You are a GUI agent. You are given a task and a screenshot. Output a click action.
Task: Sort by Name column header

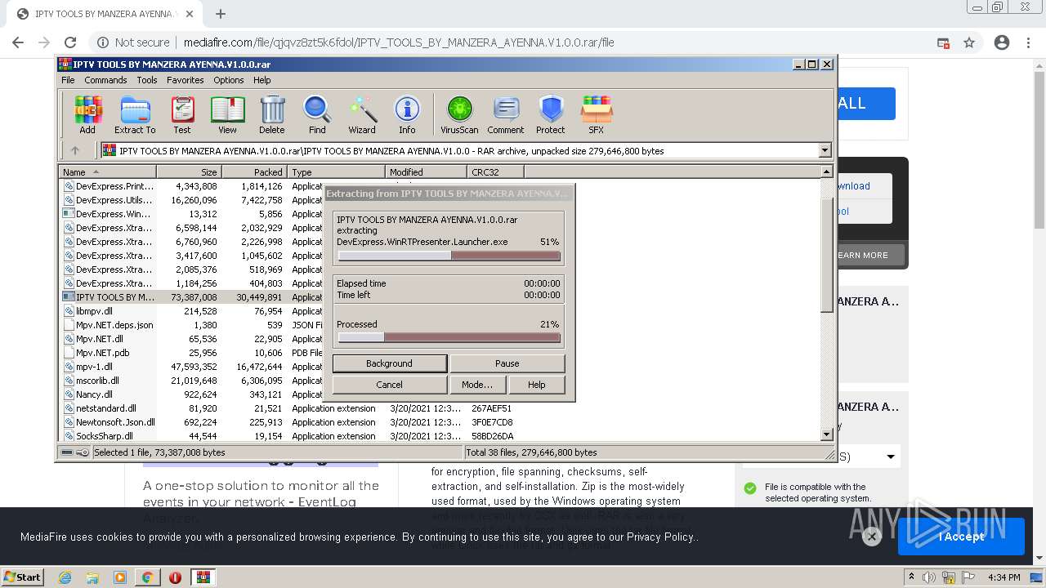coord(107,171)
